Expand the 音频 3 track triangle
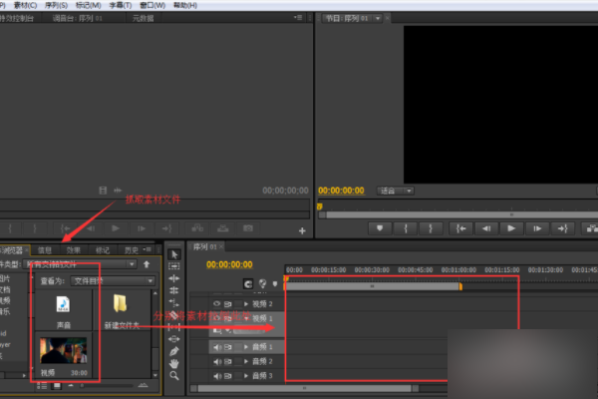This screenshot has width=598, height=399. click(246, 376)
